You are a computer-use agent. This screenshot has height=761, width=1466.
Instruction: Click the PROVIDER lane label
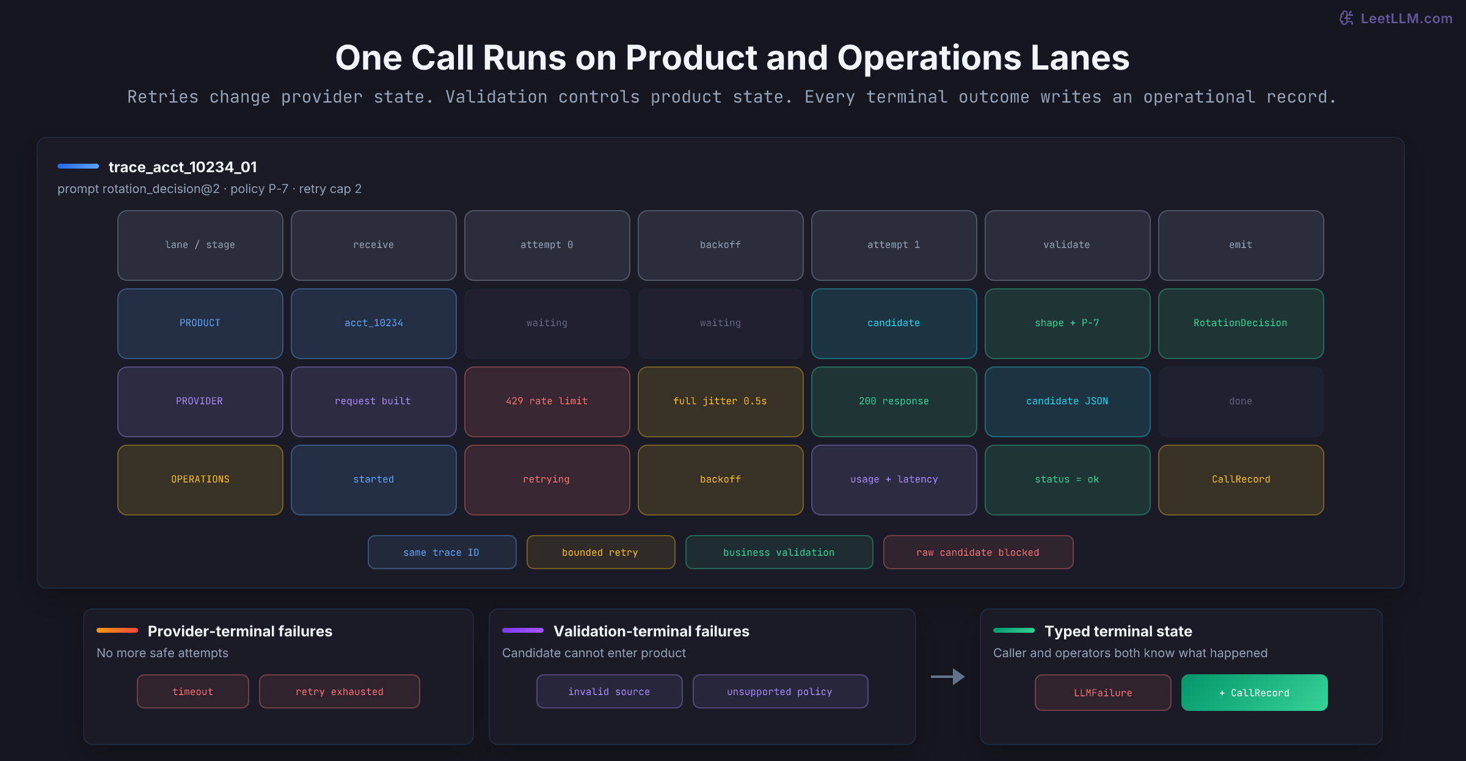tap(200, 401)
